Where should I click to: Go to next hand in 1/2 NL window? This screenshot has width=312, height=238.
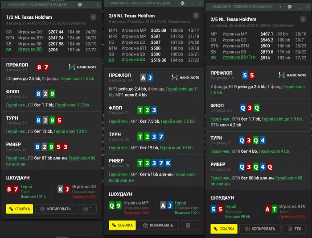point(93,17)
